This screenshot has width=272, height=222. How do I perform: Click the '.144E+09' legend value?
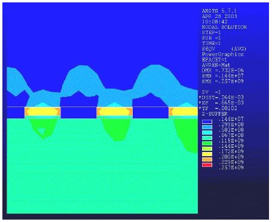[231, 146]
